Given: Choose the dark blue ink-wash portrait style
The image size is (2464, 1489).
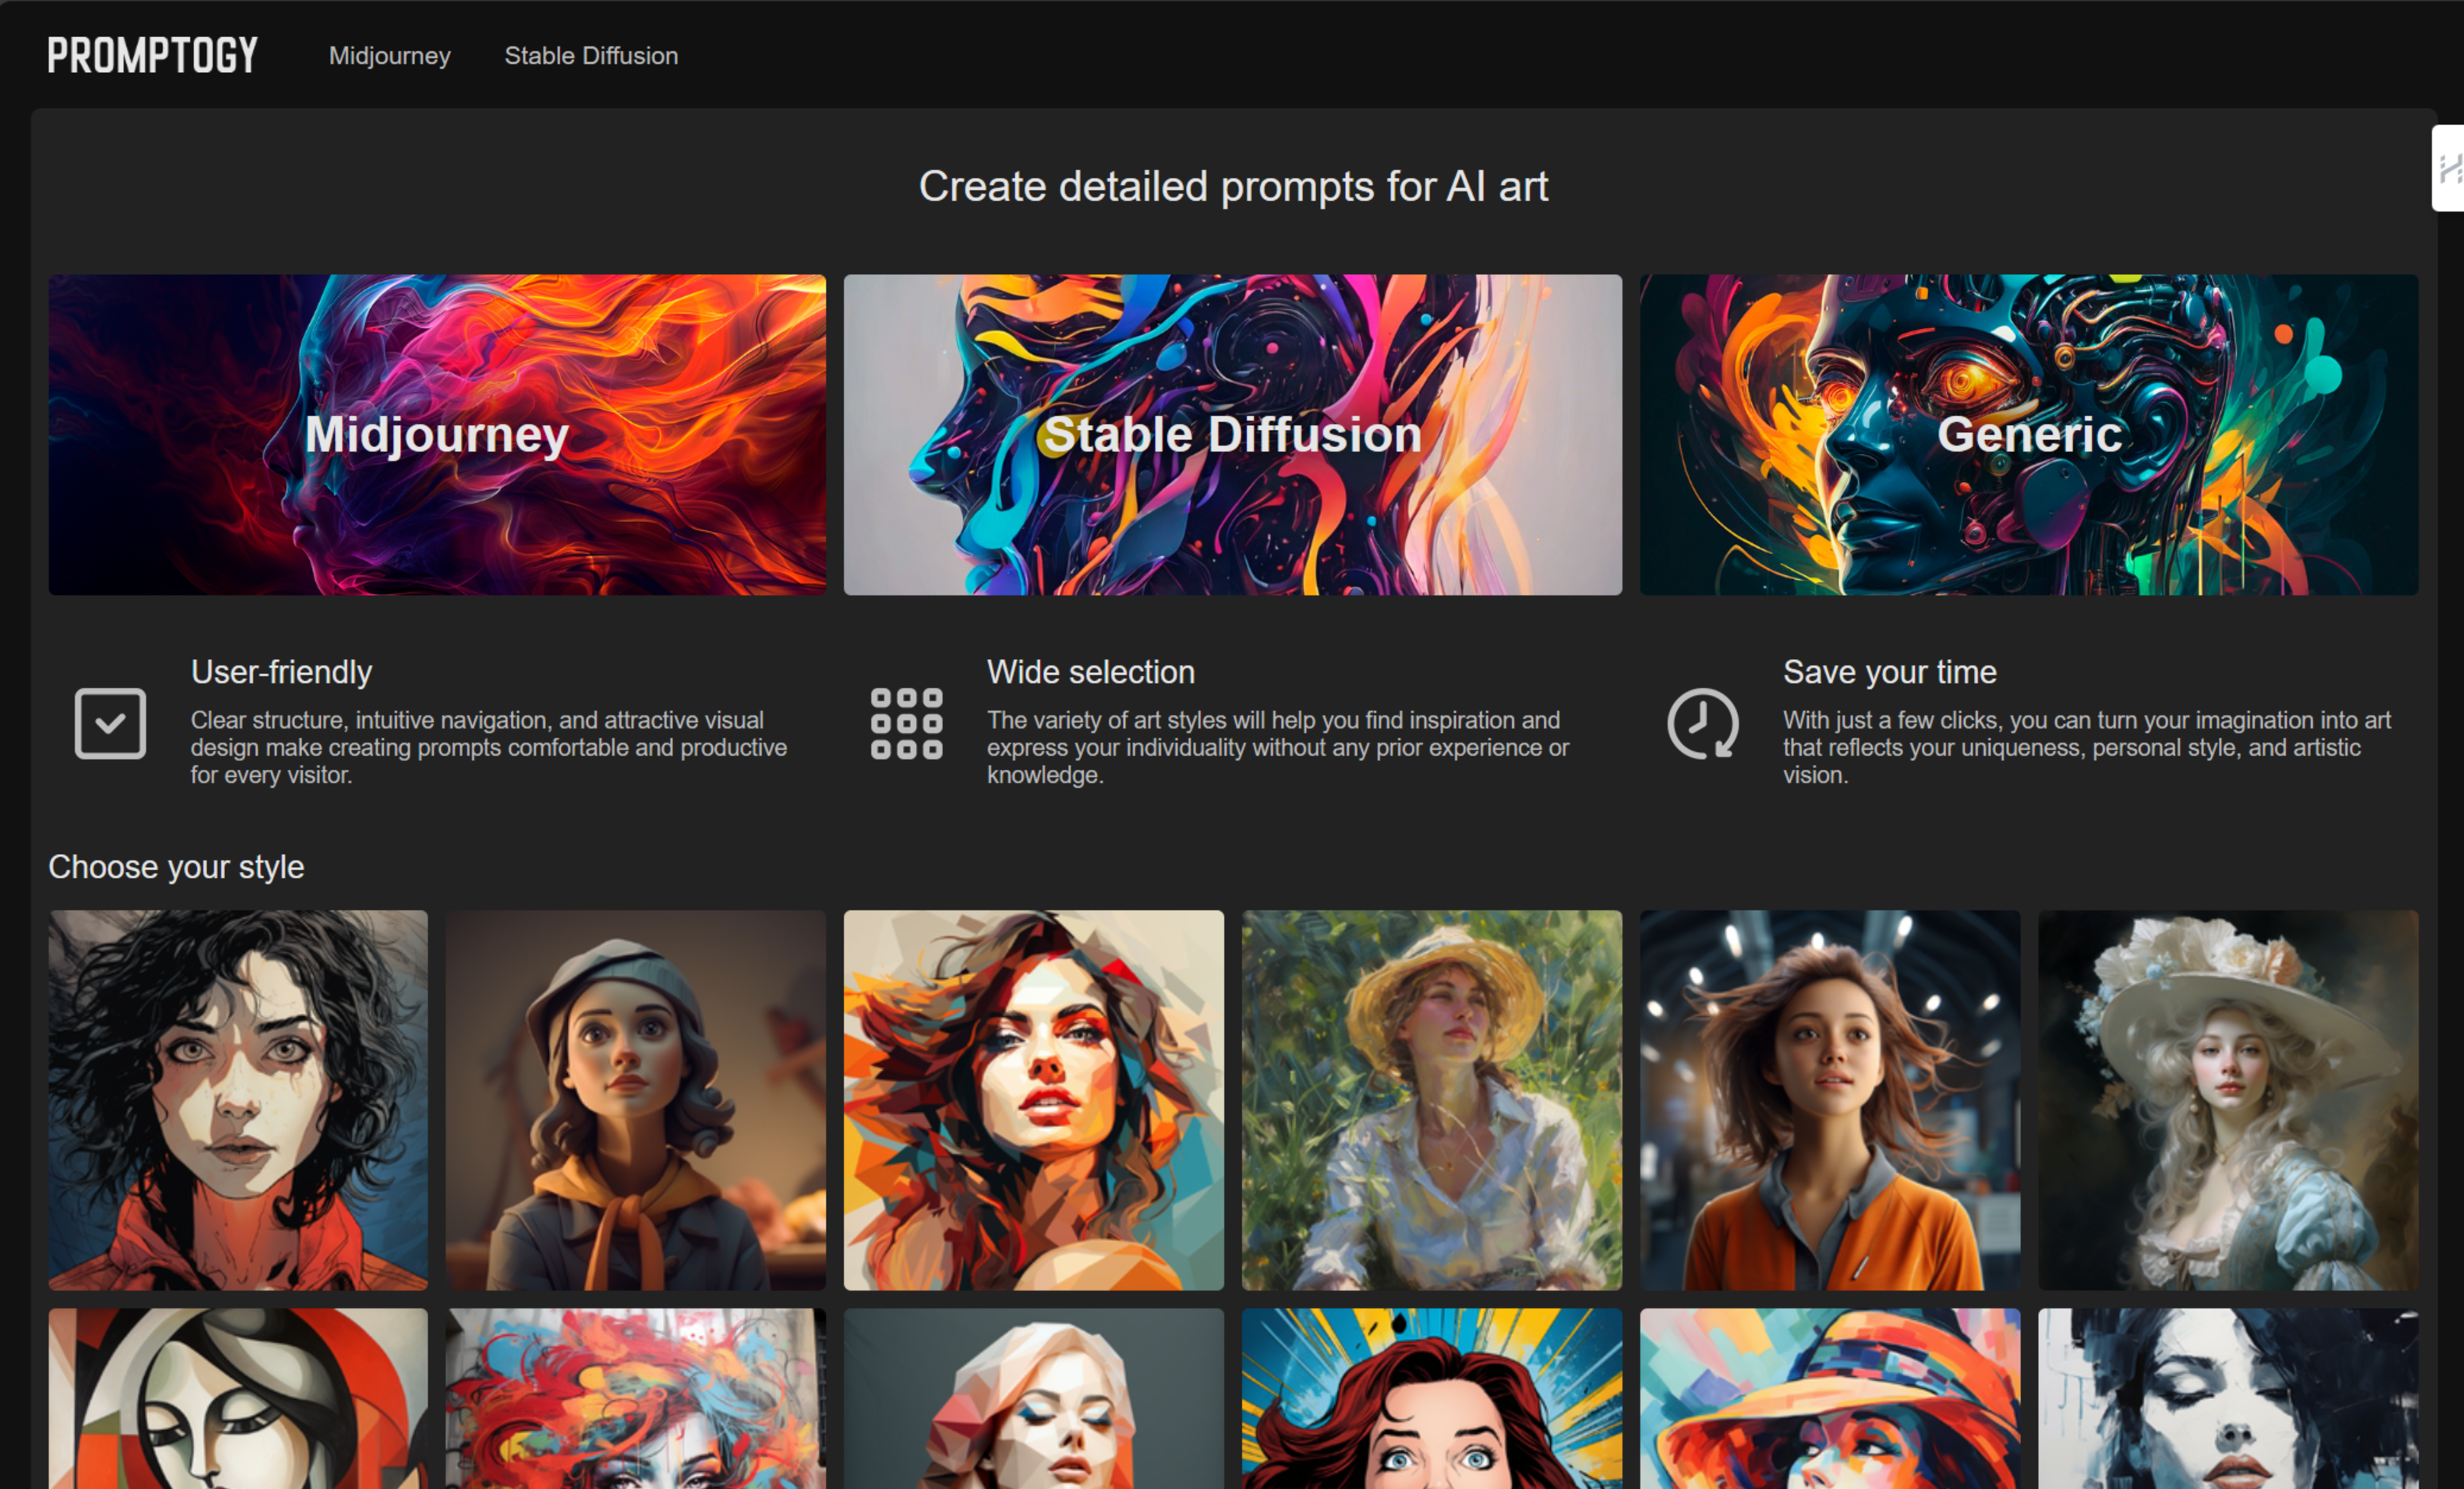Looking at the screenshot, I should pos(2228,1399).
